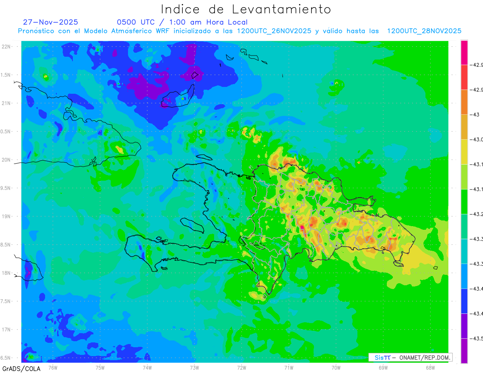Viewport: 483px width, 373px height.
Task: Click the light blue swatch in the color bar
Action: pos(464,276)
